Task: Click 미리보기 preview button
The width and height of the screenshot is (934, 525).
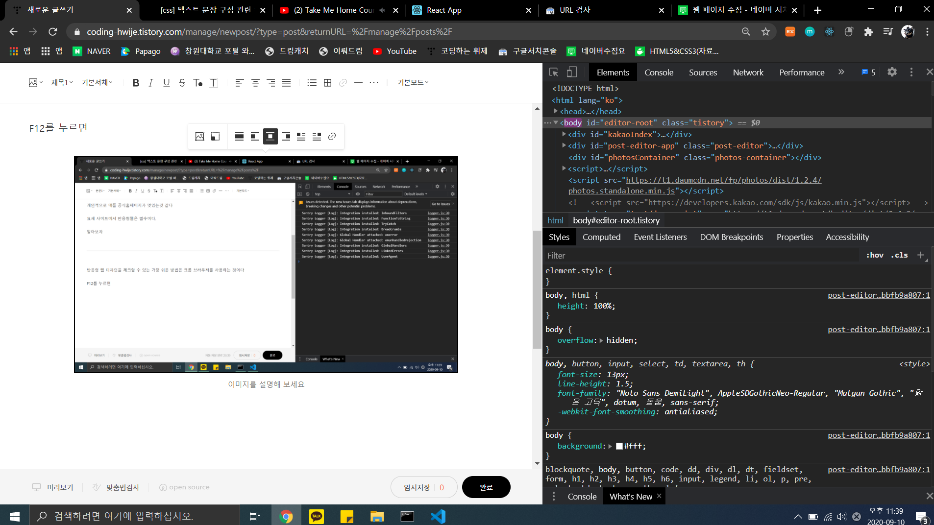Action: (x=53, y=487)
